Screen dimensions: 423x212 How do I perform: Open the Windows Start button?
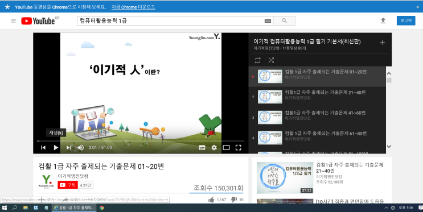(5, 207)
